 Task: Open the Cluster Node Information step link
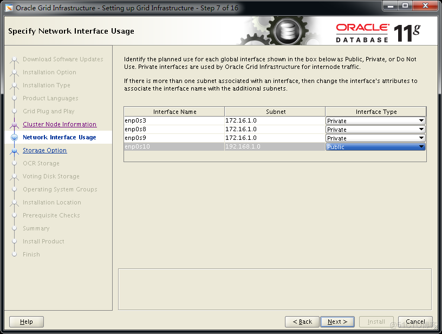(60, 124)
